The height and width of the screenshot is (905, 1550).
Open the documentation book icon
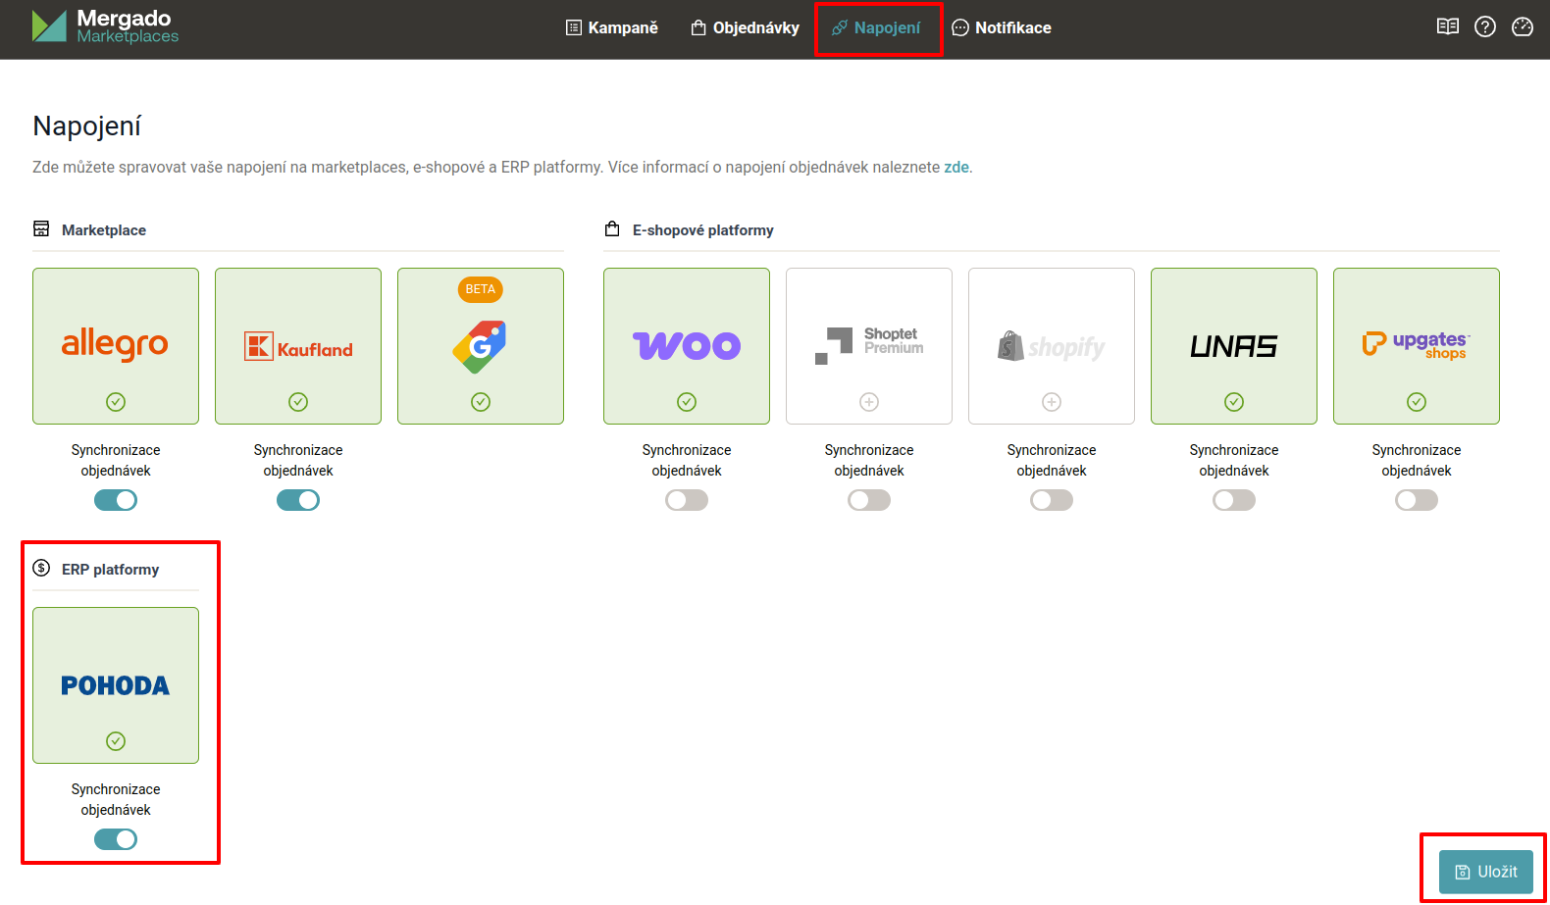coord(1448,26)
